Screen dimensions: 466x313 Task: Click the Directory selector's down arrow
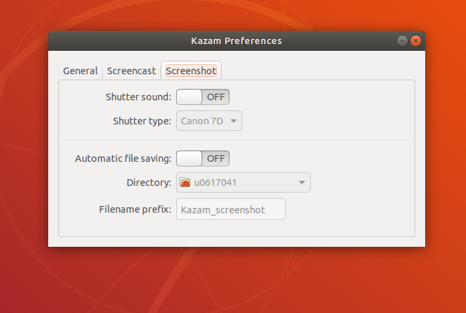[302, 183]
